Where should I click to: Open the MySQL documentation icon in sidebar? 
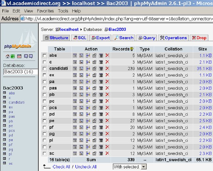pyautogui.click(x=31, y=56)
